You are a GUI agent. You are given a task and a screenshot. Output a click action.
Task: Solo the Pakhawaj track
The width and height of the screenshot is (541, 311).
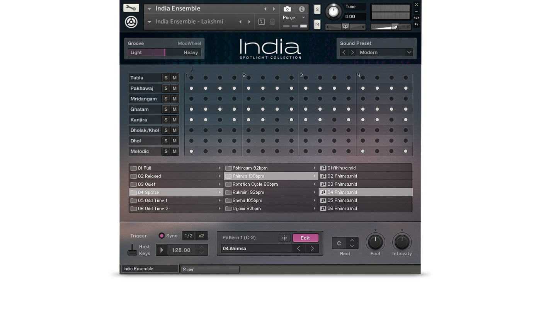coord(166,88)
